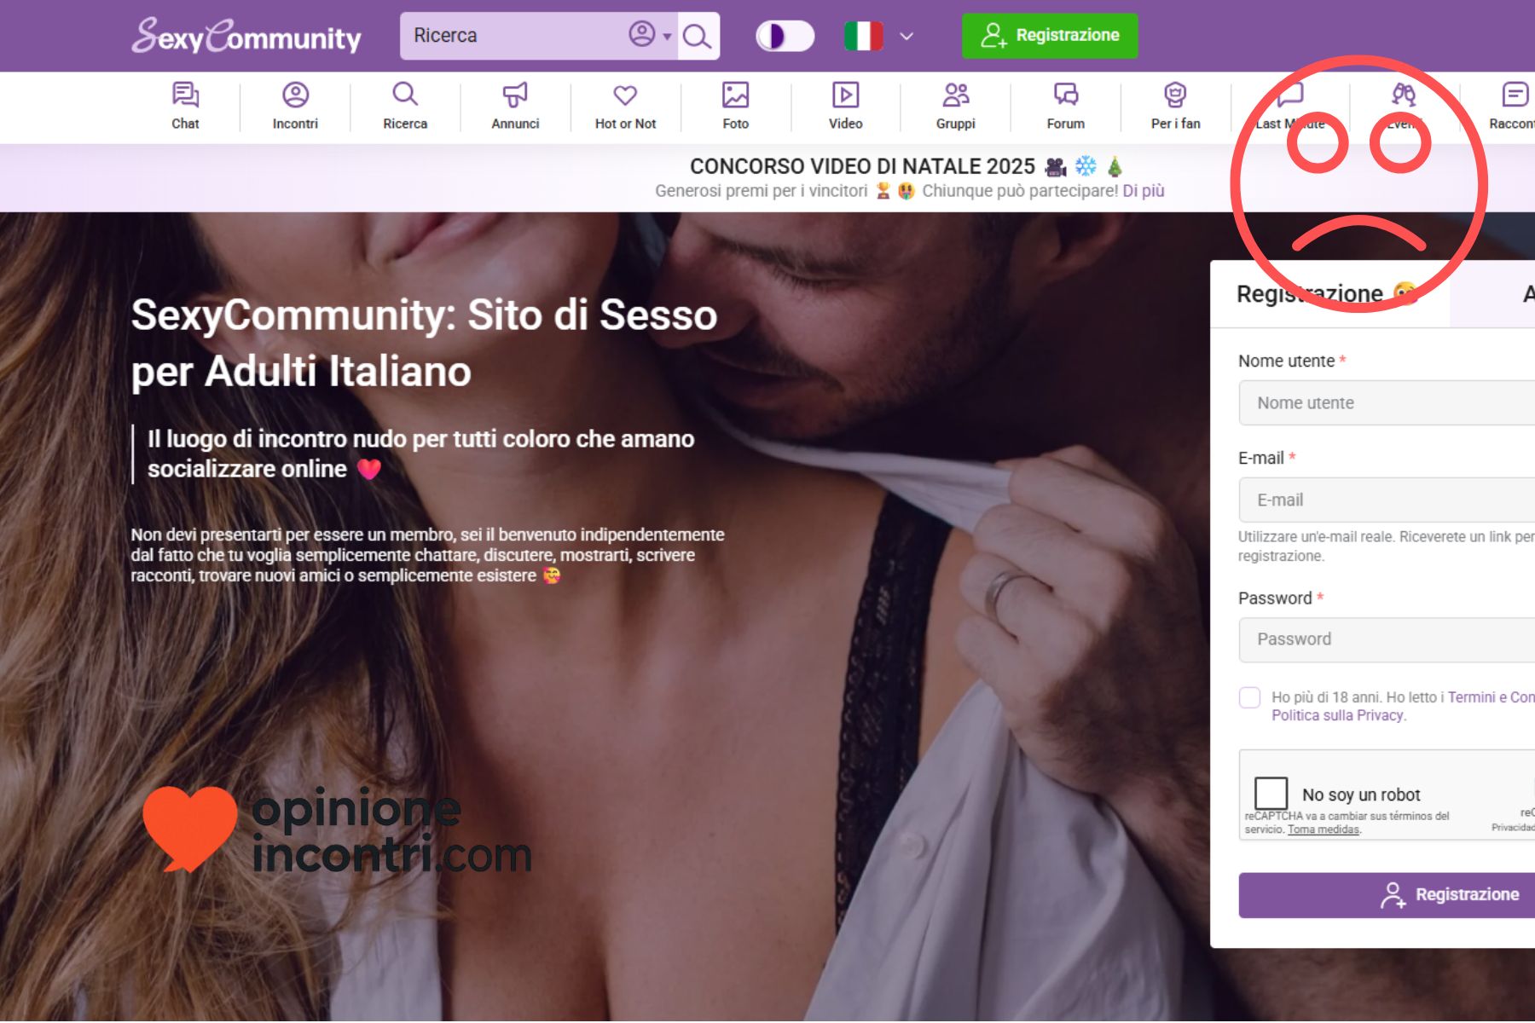Submit the purple Registrazione form button
Screen dimensions: 1535x1023
pos(1387,895)
